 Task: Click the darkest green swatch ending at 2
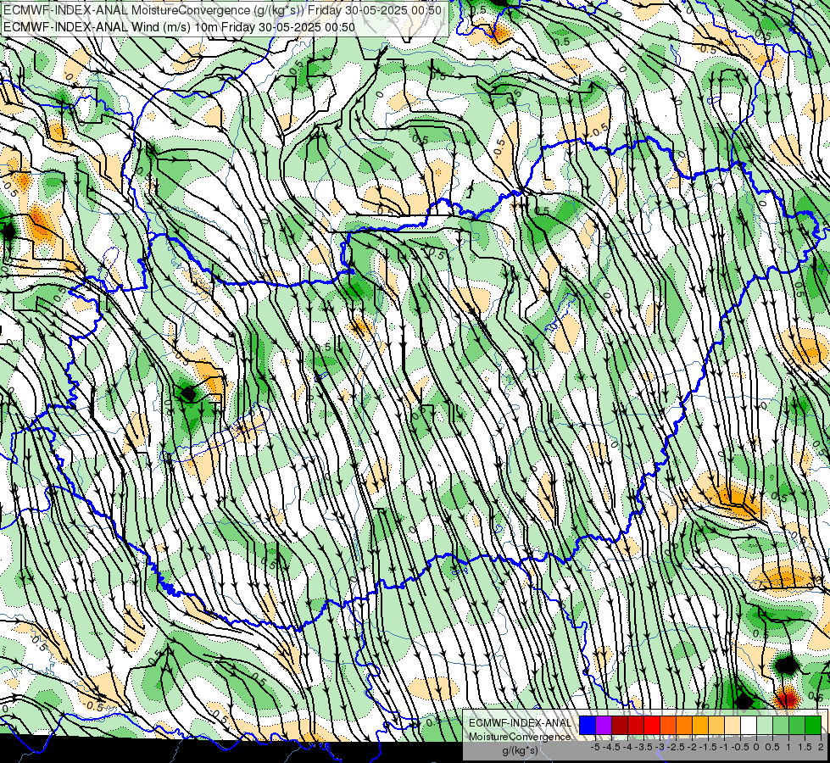point(813,725)
